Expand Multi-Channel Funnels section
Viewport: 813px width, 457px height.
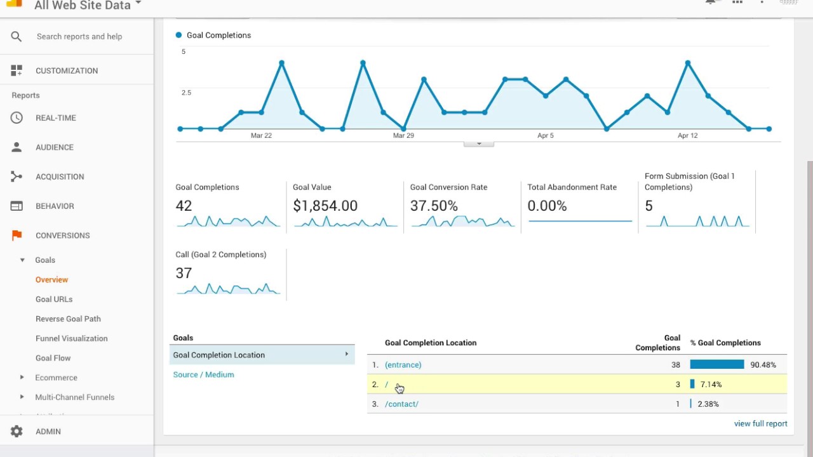pos(22,397)
